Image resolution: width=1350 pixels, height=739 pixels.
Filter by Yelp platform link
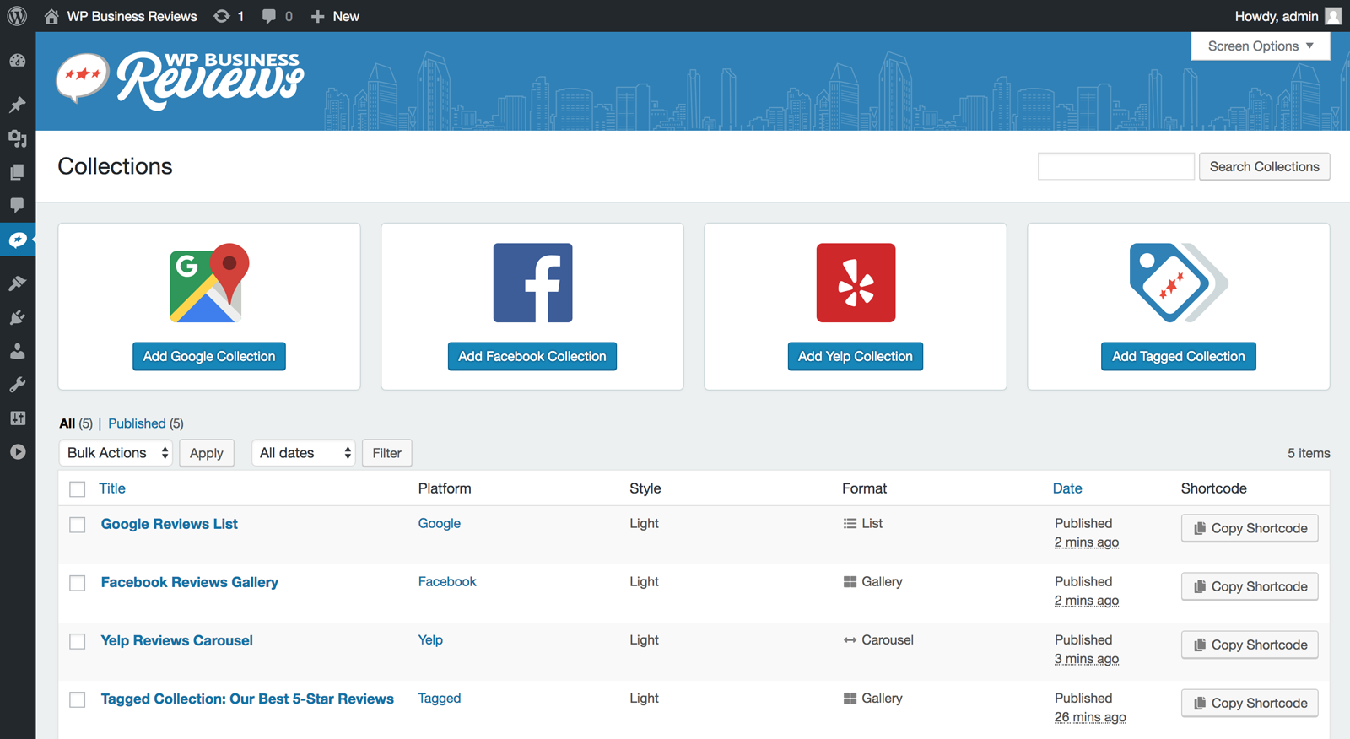click(x=430, y=639)
